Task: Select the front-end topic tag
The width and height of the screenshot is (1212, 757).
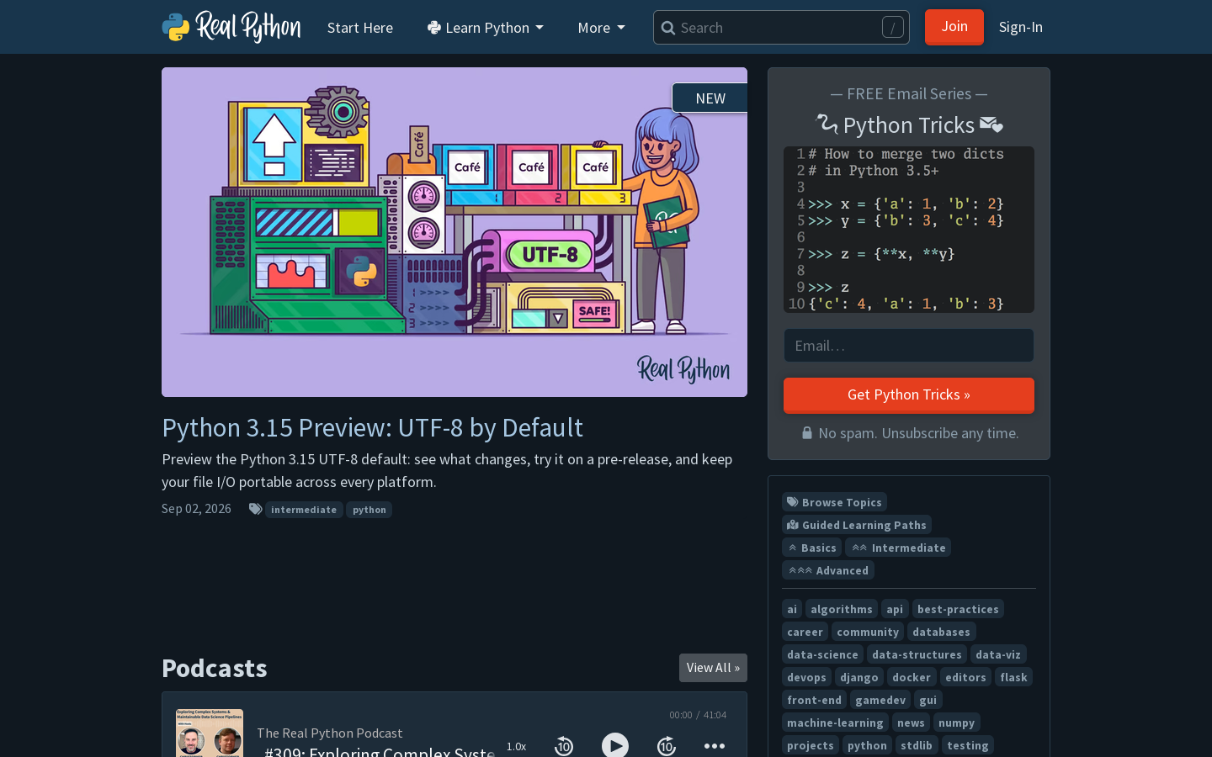Action: point(814,700)
